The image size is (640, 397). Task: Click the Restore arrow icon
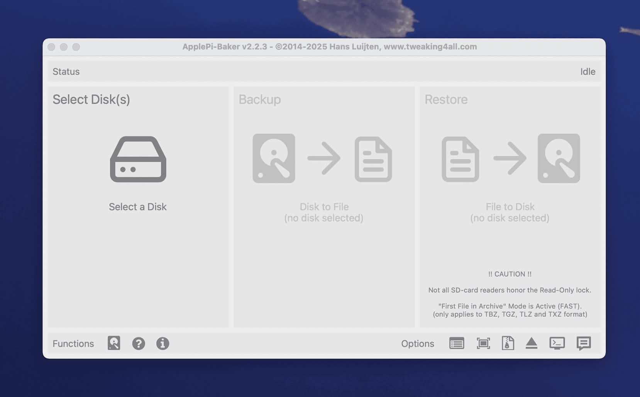(x=510, y=158)
